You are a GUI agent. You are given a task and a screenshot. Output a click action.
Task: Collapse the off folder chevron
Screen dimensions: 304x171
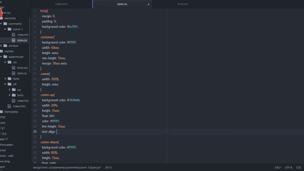[x=5, y=84]
